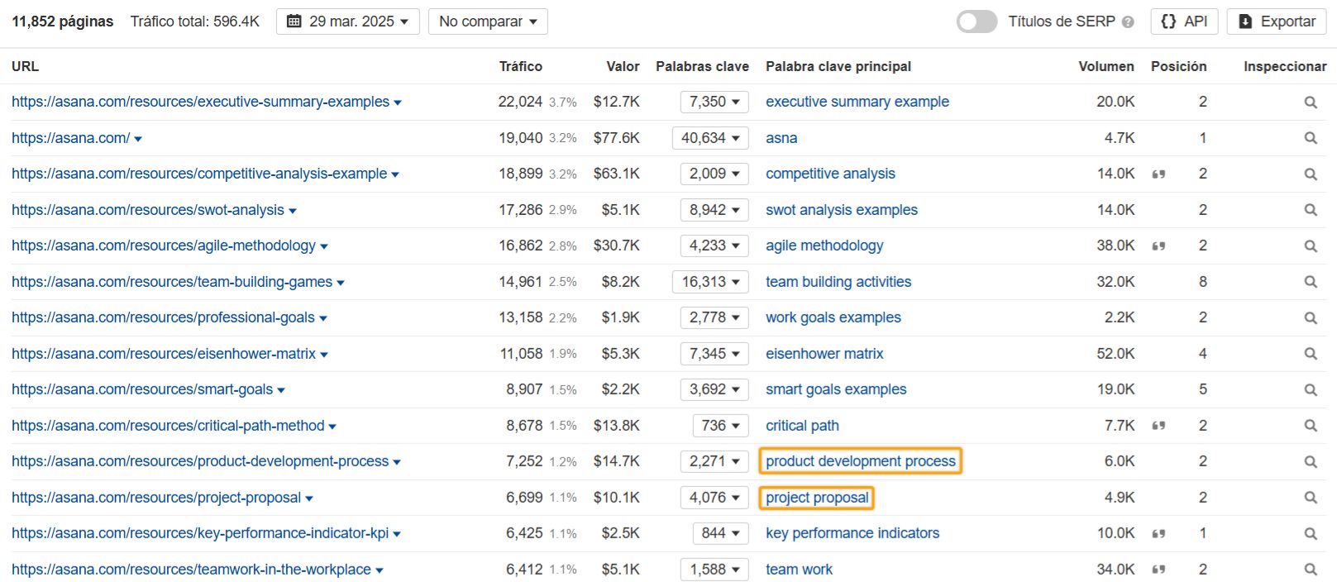Screen dimensions: 1337x582
Task: Toggle the Títulos de SERP switch
Action: (976, 21)
